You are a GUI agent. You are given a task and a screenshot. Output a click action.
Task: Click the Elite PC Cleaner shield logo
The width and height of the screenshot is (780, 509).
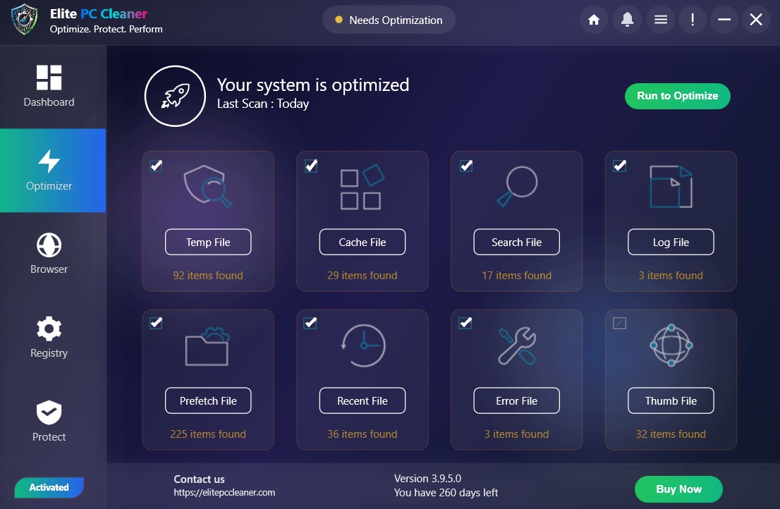25,19
